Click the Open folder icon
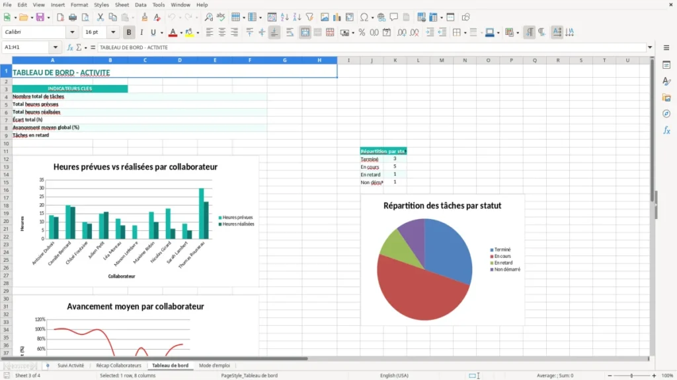This screenshot has height=380, width=677. [x=23, y=17]
